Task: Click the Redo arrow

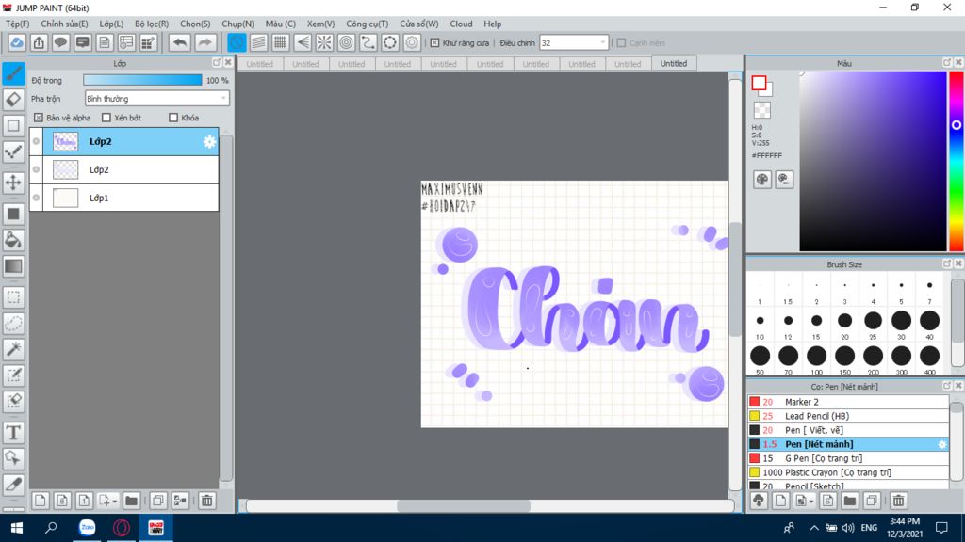Action: click(x=204, y=42)
